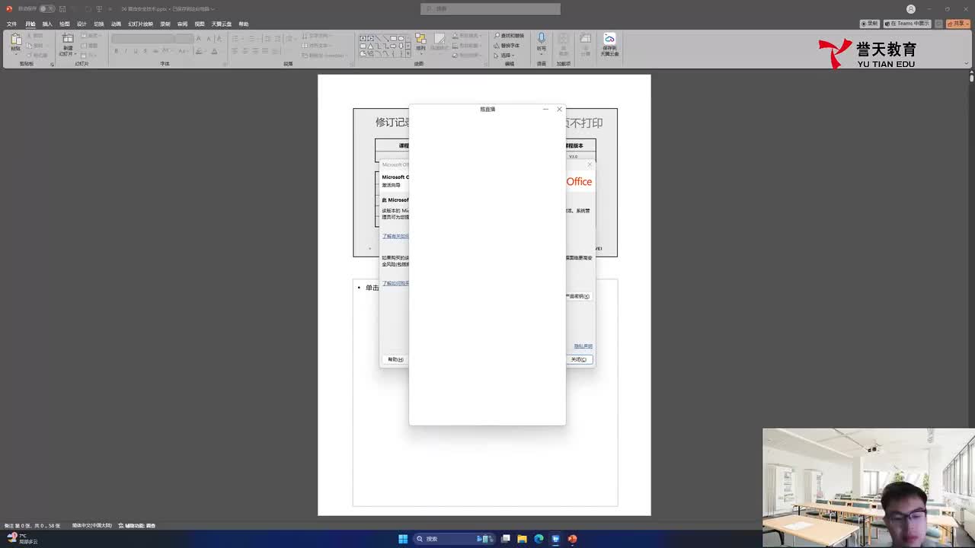Viewport: 975px width, 548px height.
Task: Open the 共享 (Share) dropdown button
Action: (957, 24)
